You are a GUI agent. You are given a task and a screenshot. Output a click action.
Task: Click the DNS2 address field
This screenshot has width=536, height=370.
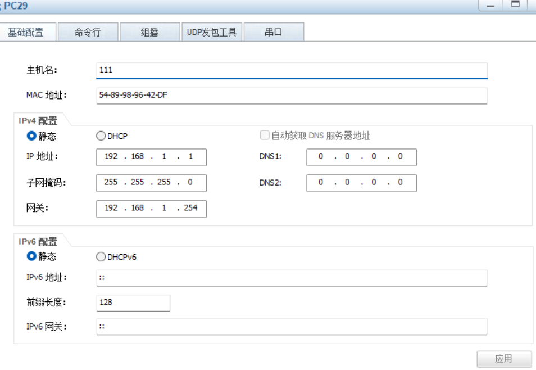pos(361,183)
